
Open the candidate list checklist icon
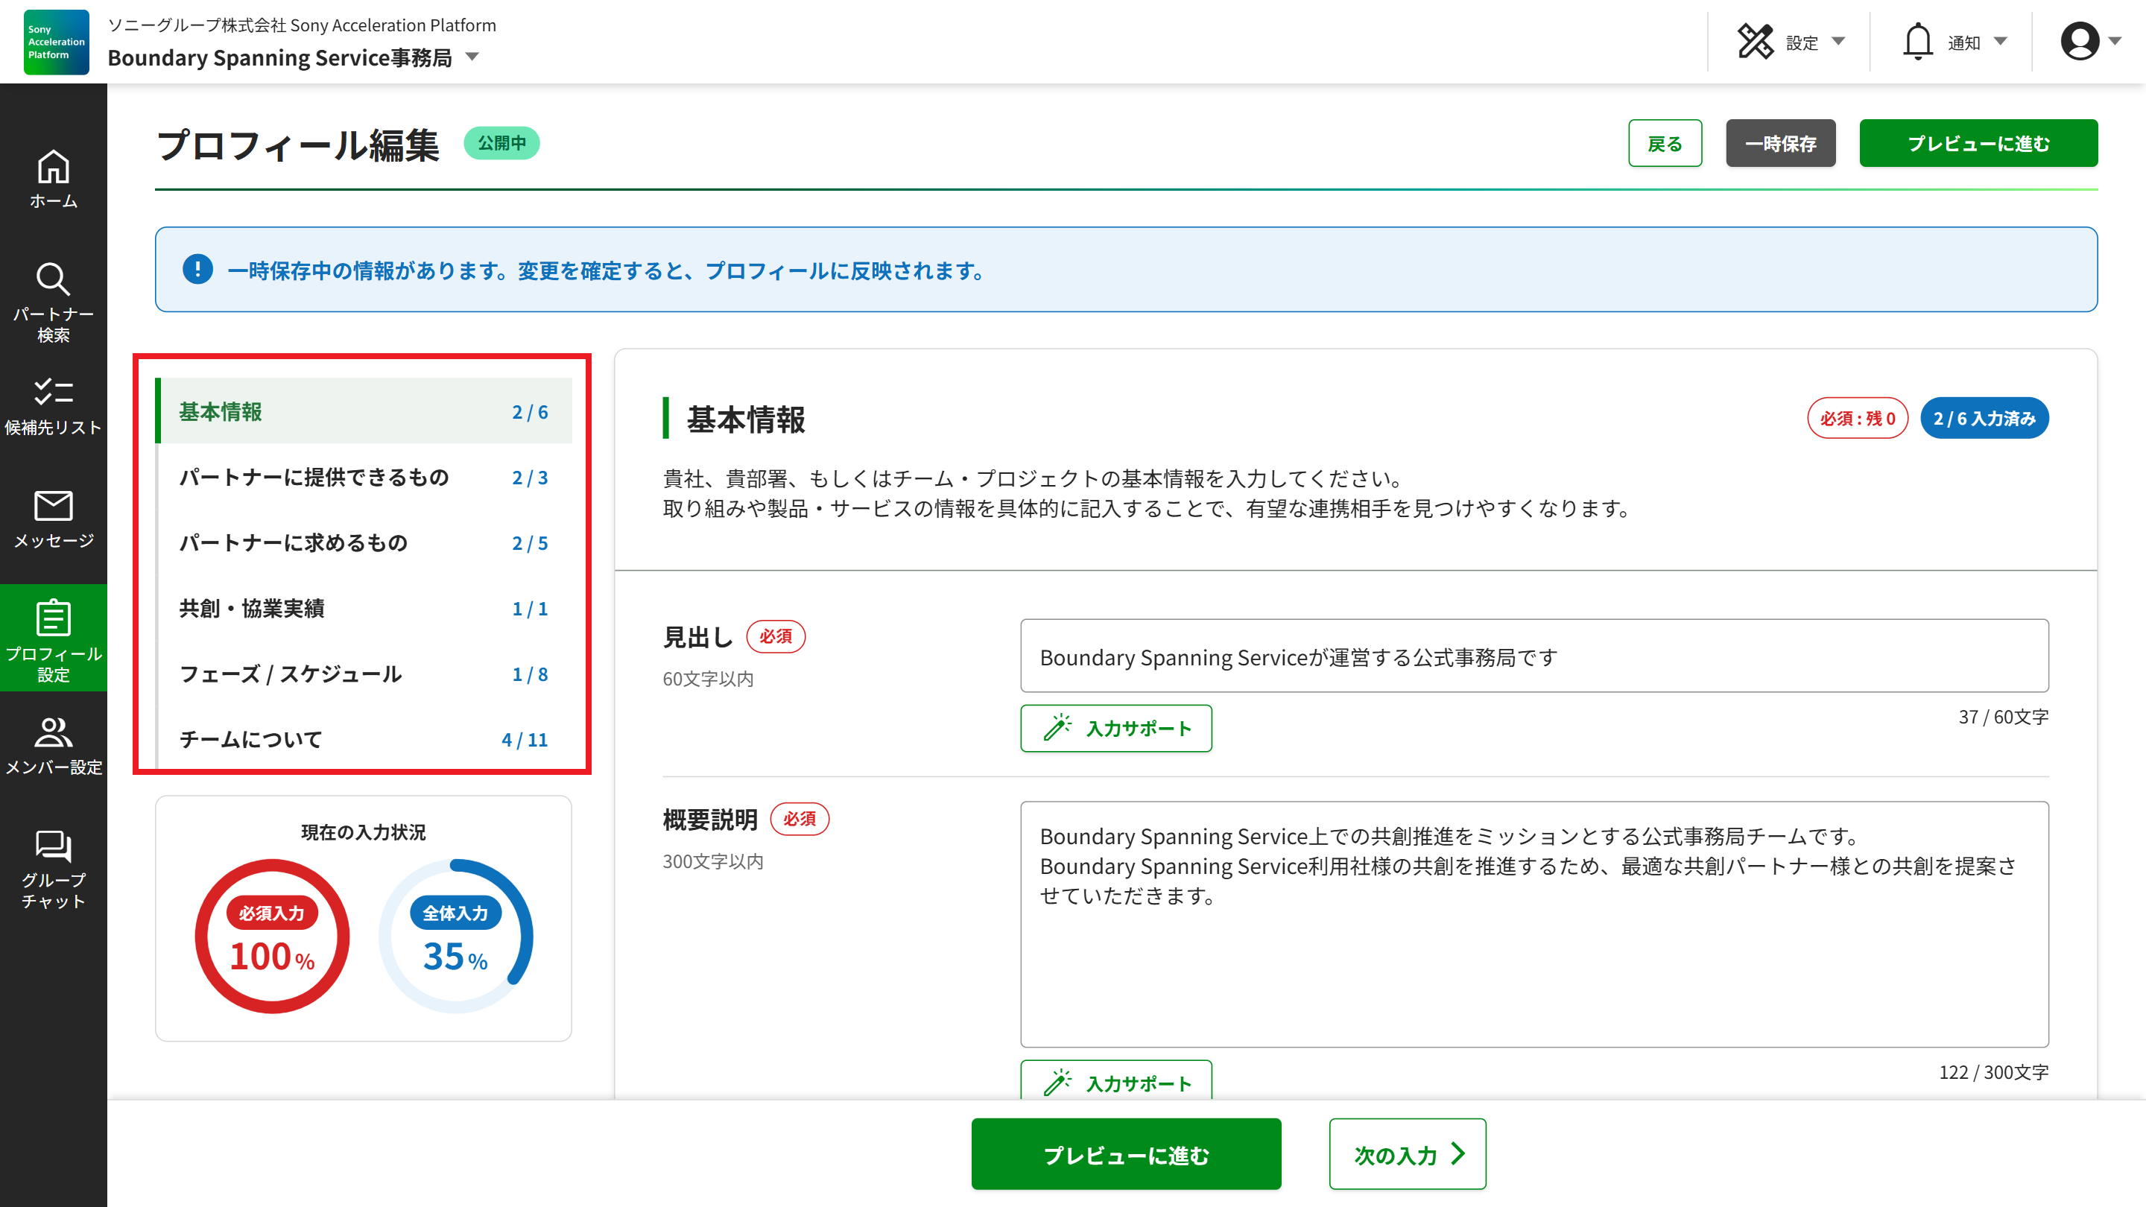coord(54,393)
